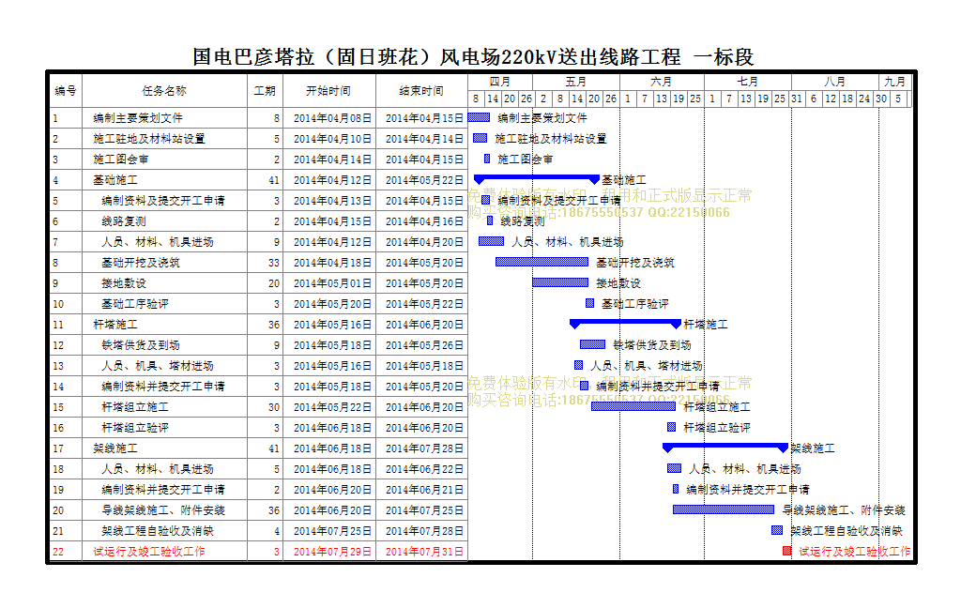This screenshot has height=608, width=961.
Task: Click task name 导线架线施工、附件安装 in row 20
Action: (x=163, y=509)
